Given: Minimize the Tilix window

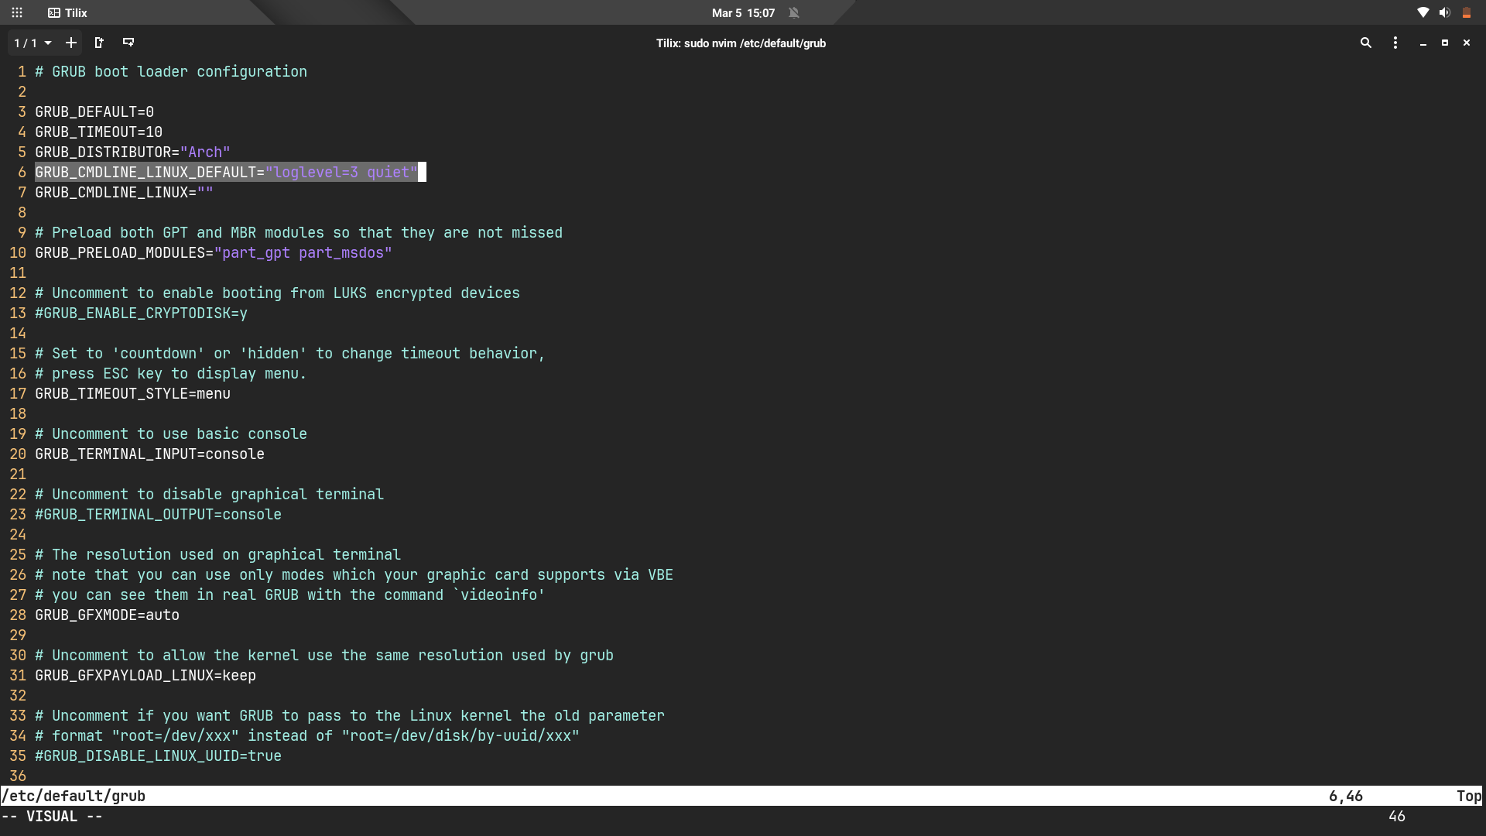Looking at the screenshot, I should click(x=1423, y=43).
